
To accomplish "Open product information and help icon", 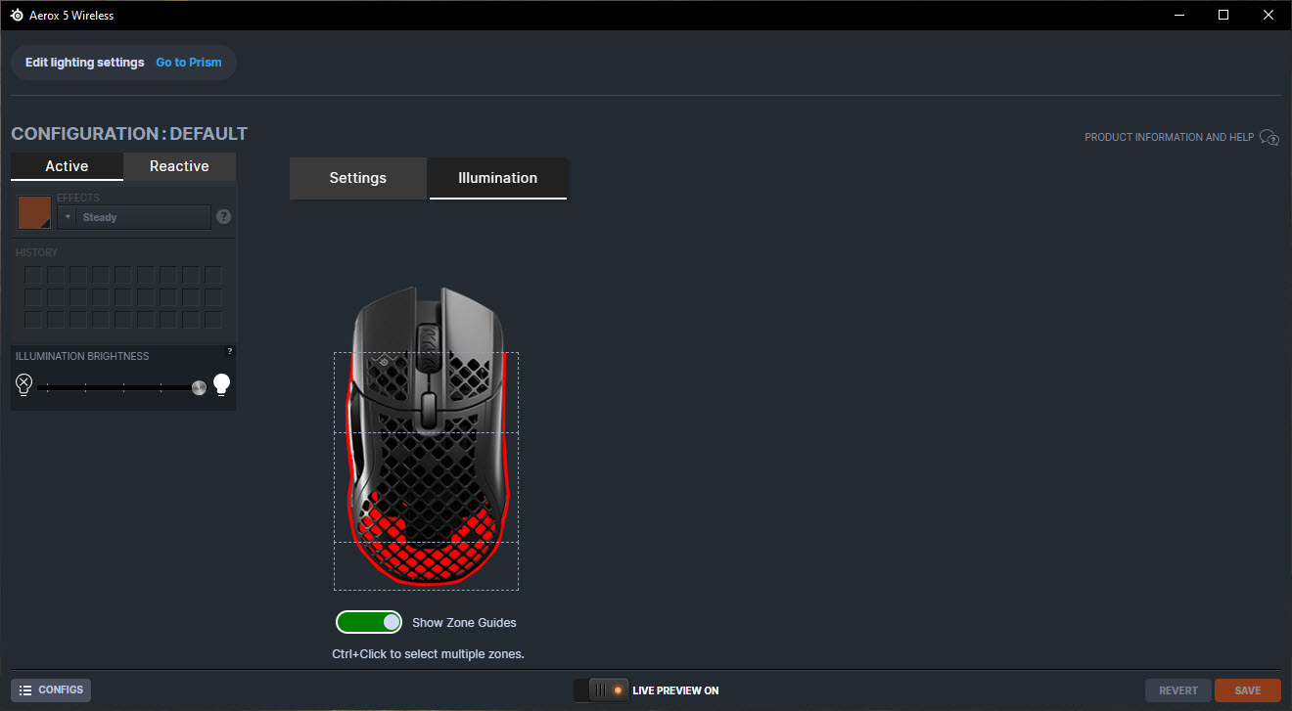I will (x=1269, y=138).
